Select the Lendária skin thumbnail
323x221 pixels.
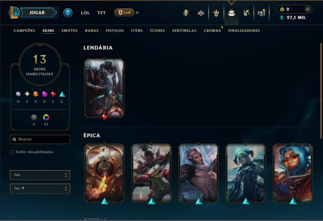[104, 88]
